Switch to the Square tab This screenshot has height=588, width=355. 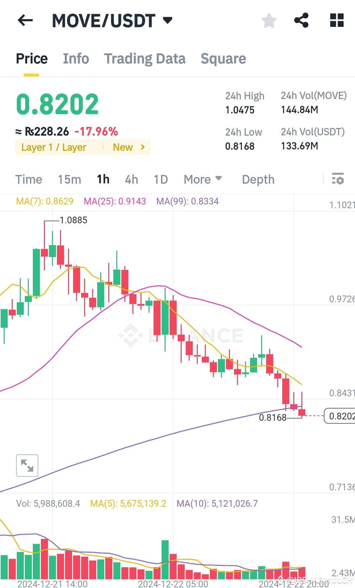pos(223,58)
